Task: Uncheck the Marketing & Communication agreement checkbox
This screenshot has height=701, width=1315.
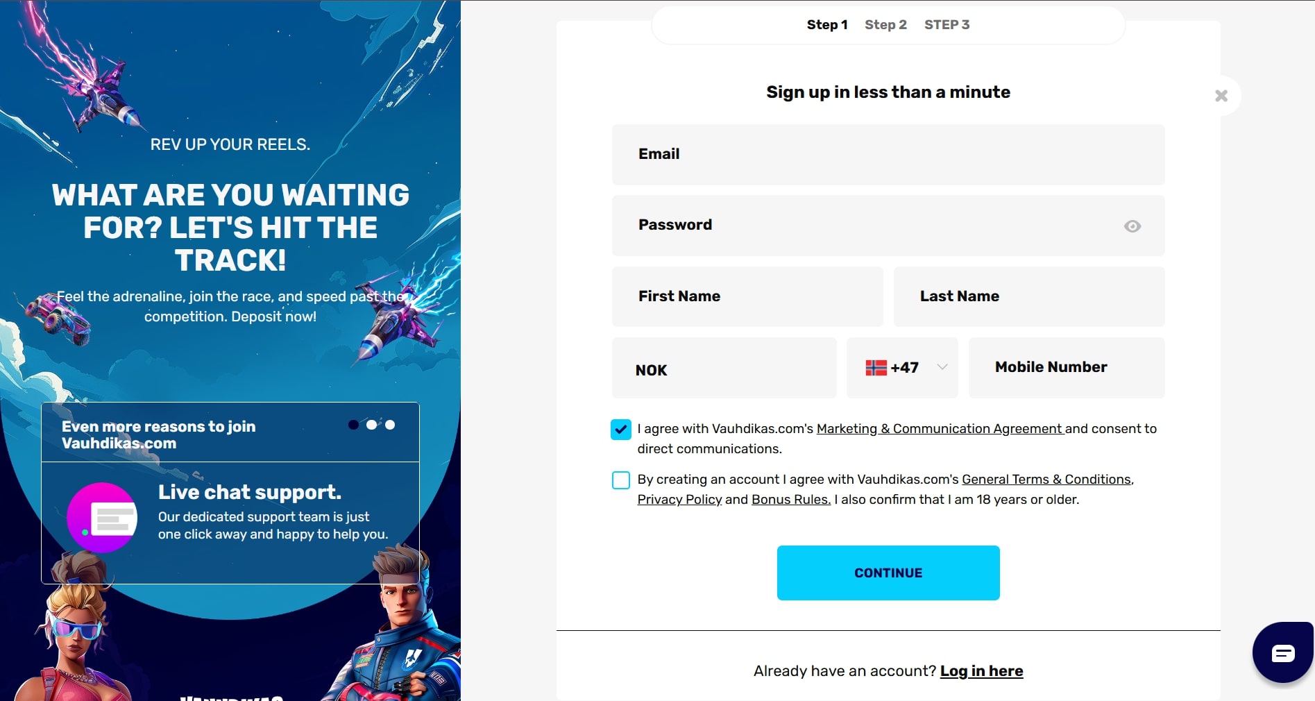Action: [x=621, y=430]
